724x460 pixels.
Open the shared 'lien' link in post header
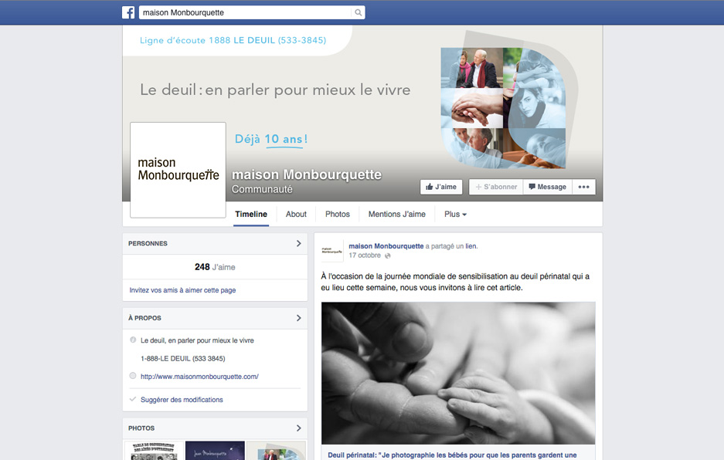coord(471,246)
